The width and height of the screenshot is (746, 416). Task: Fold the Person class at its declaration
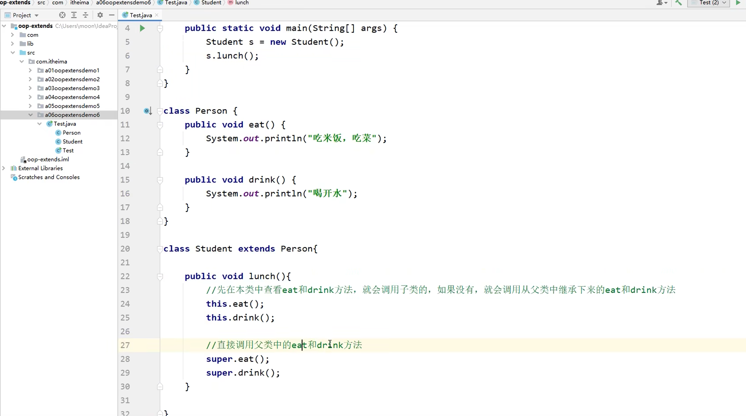click(160, 111)
